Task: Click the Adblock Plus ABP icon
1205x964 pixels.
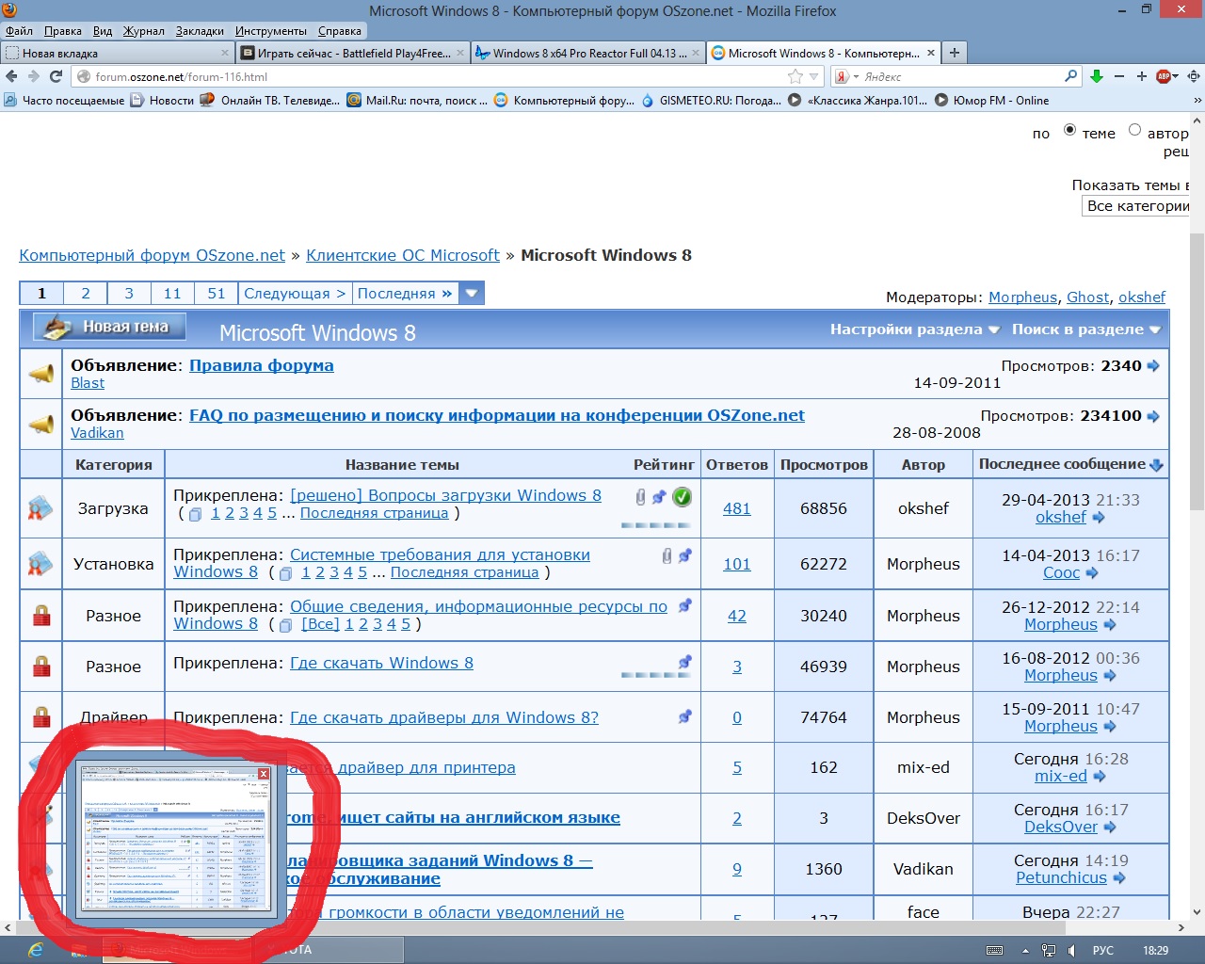Action: tap(1165, 76)
